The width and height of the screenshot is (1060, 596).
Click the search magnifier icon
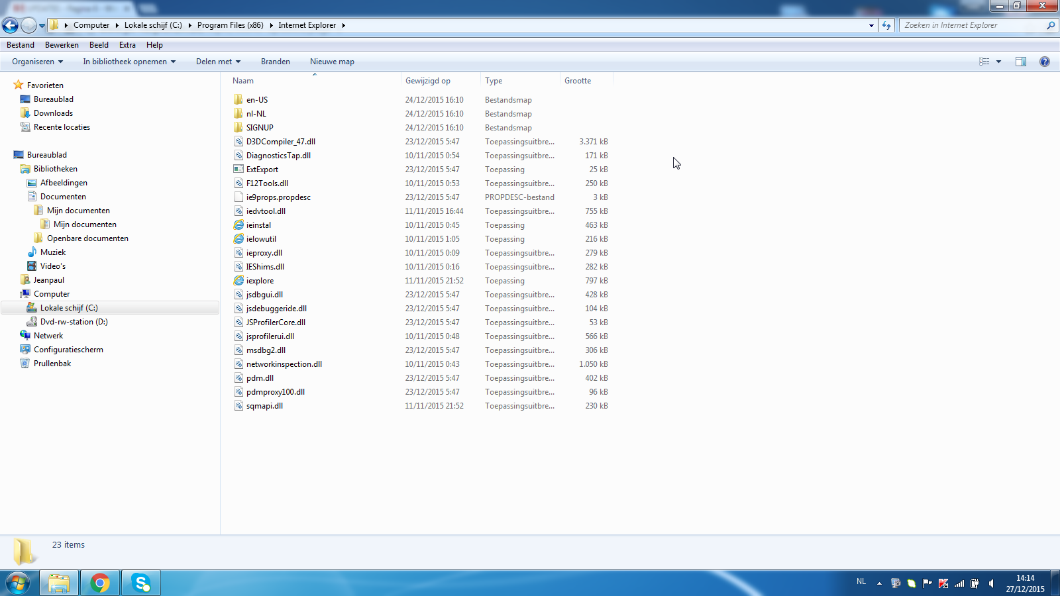1051,25
